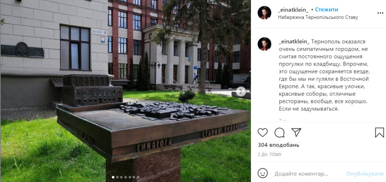Like the post with heart icon
The height and width of the screenshot is (182, 386).
click(262, 132)
